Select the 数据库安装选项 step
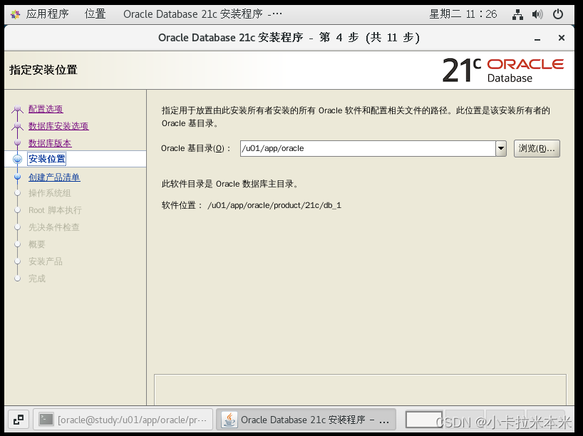The height and width of the screenshot is (436, 583). (58, 125)
